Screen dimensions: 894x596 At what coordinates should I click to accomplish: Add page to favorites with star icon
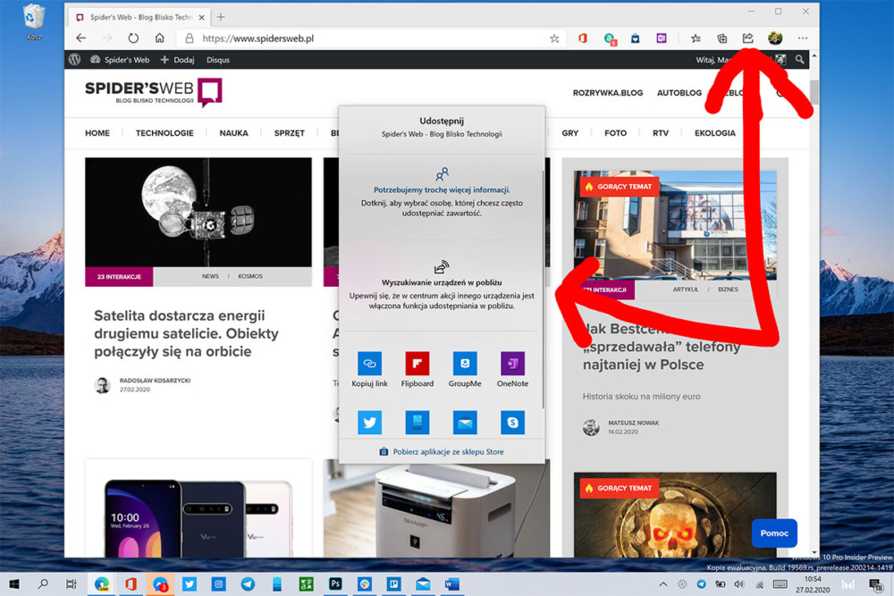554,38
